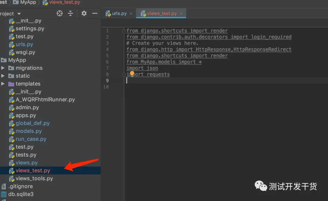Close the urls.py tab

pyautogui.click(x=131, y=14)
